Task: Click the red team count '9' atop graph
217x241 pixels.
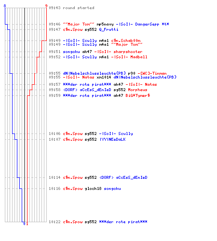Action: click(46, 6)
